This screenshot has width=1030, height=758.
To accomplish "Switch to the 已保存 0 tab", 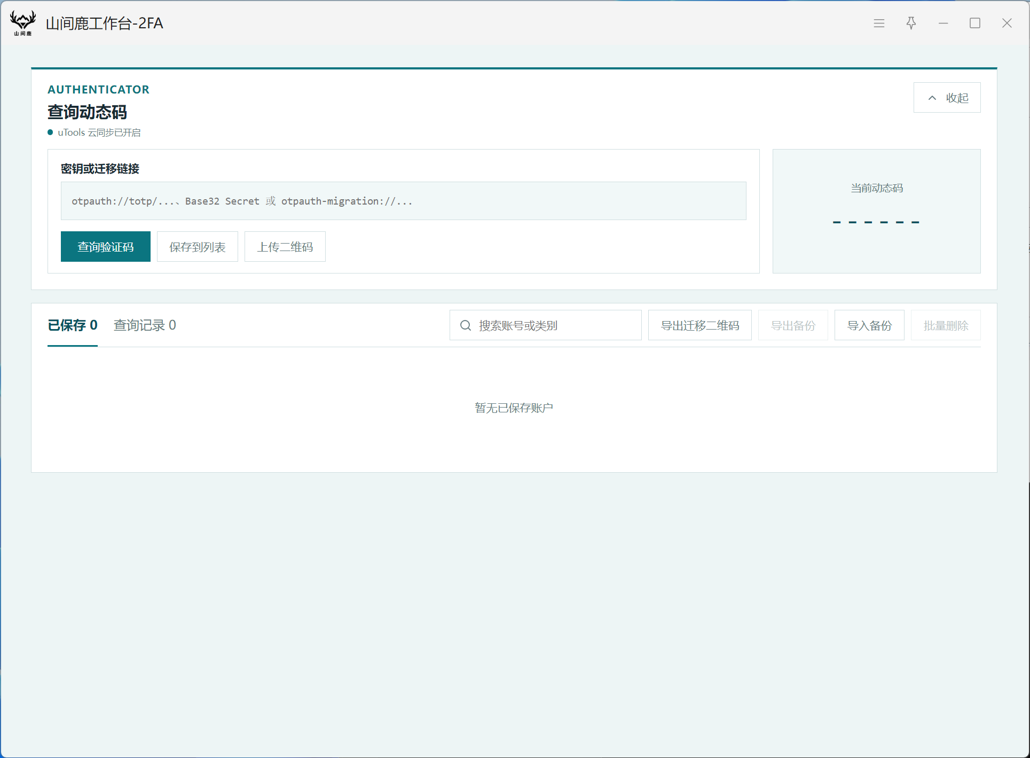I will pyautogui.click(x=73, y=325).
